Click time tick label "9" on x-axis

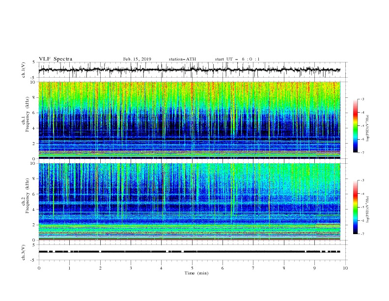314,268
